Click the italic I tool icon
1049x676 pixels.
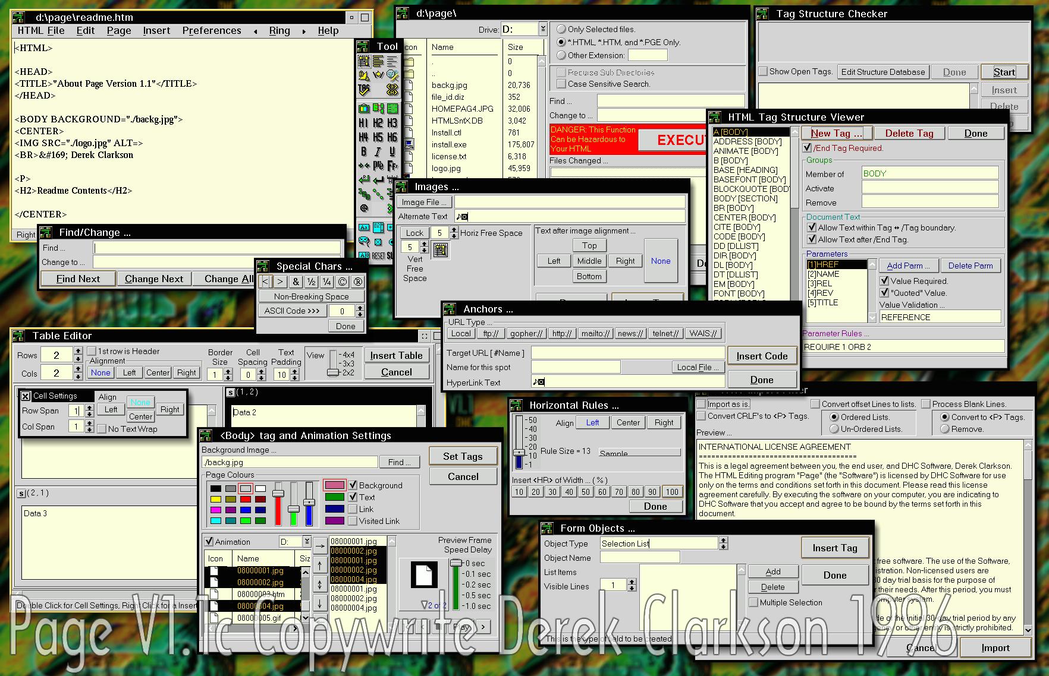378,151
